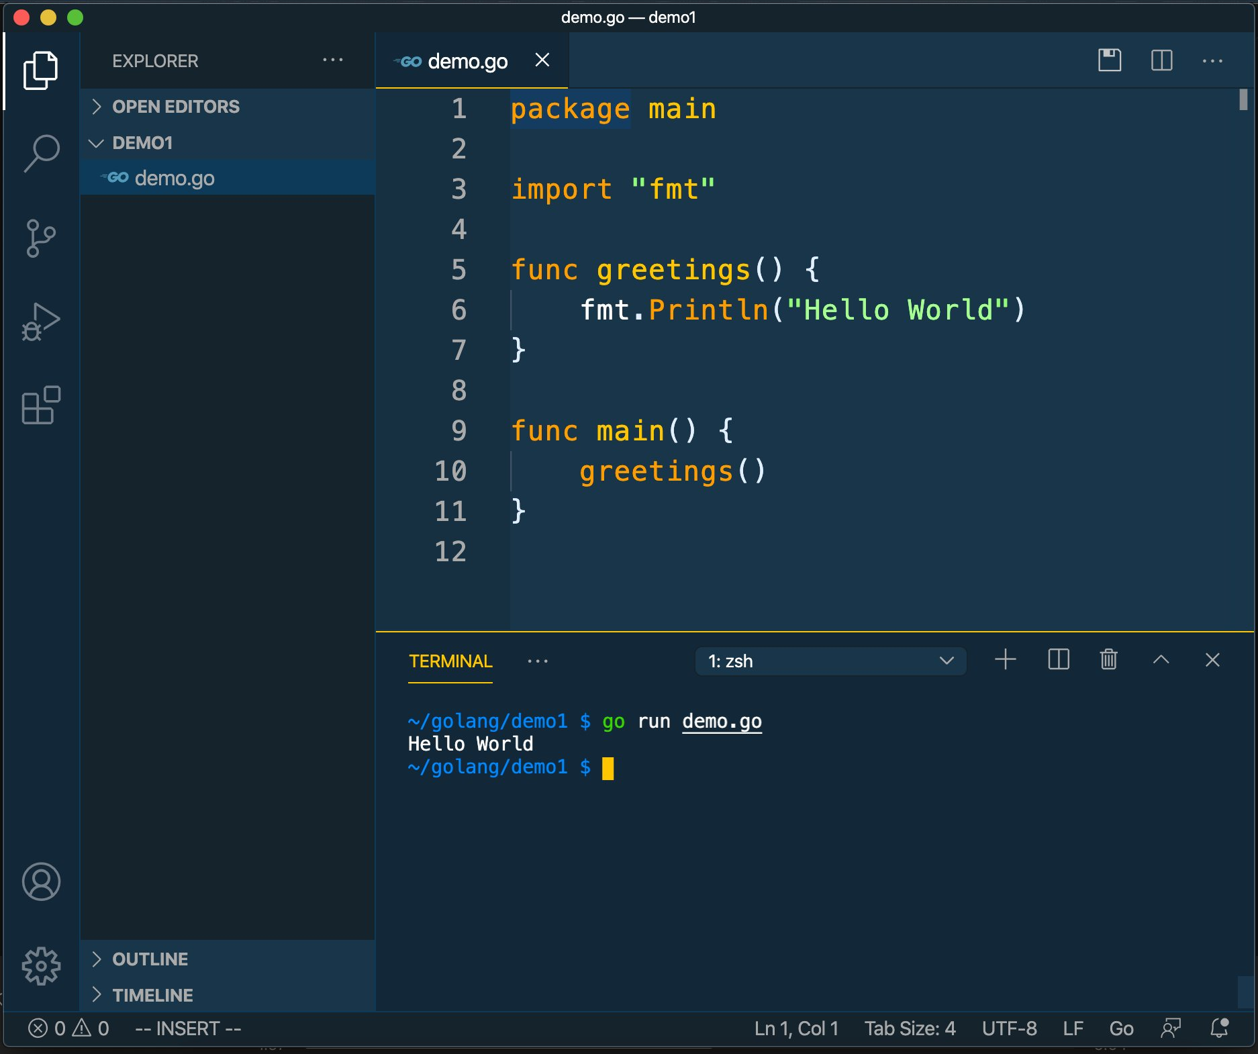Click the -- INSERT -- vim mode indicator
Image resolution: width=1258 pixels, height=1054 pixels.
(188, 1028)
